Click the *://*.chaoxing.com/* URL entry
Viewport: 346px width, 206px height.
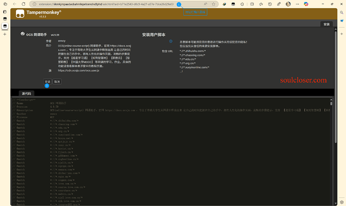point(193,55)
